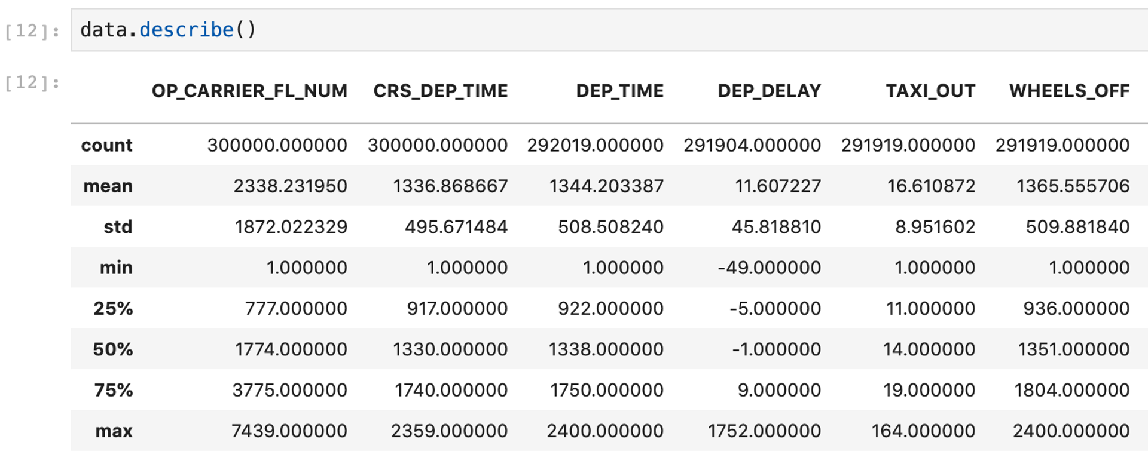
Task: Click 50% value 14.000000
Action: point(929,349)
